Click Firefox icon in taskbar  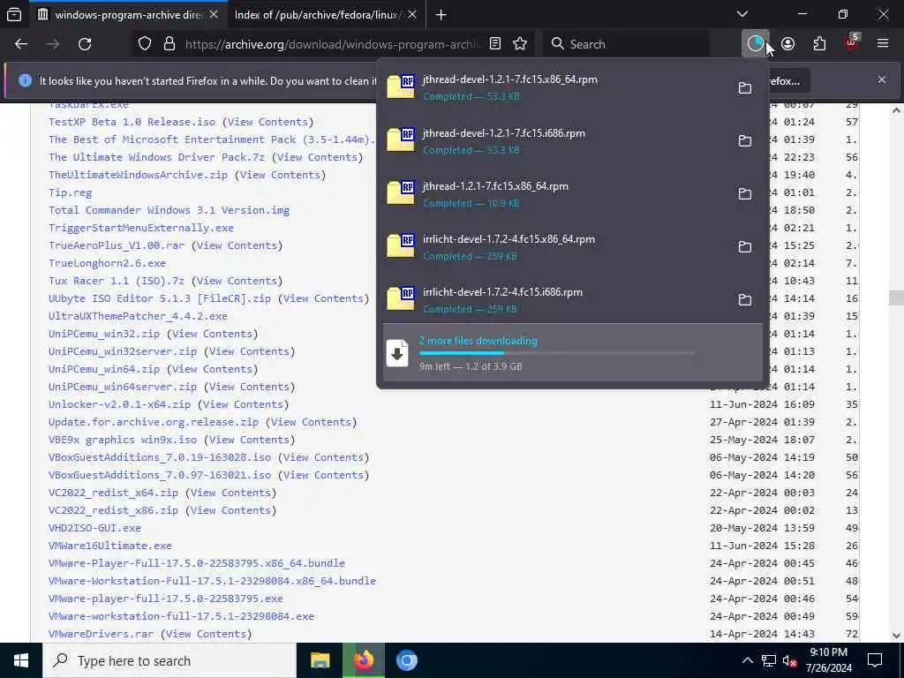(x=364, y=660)
